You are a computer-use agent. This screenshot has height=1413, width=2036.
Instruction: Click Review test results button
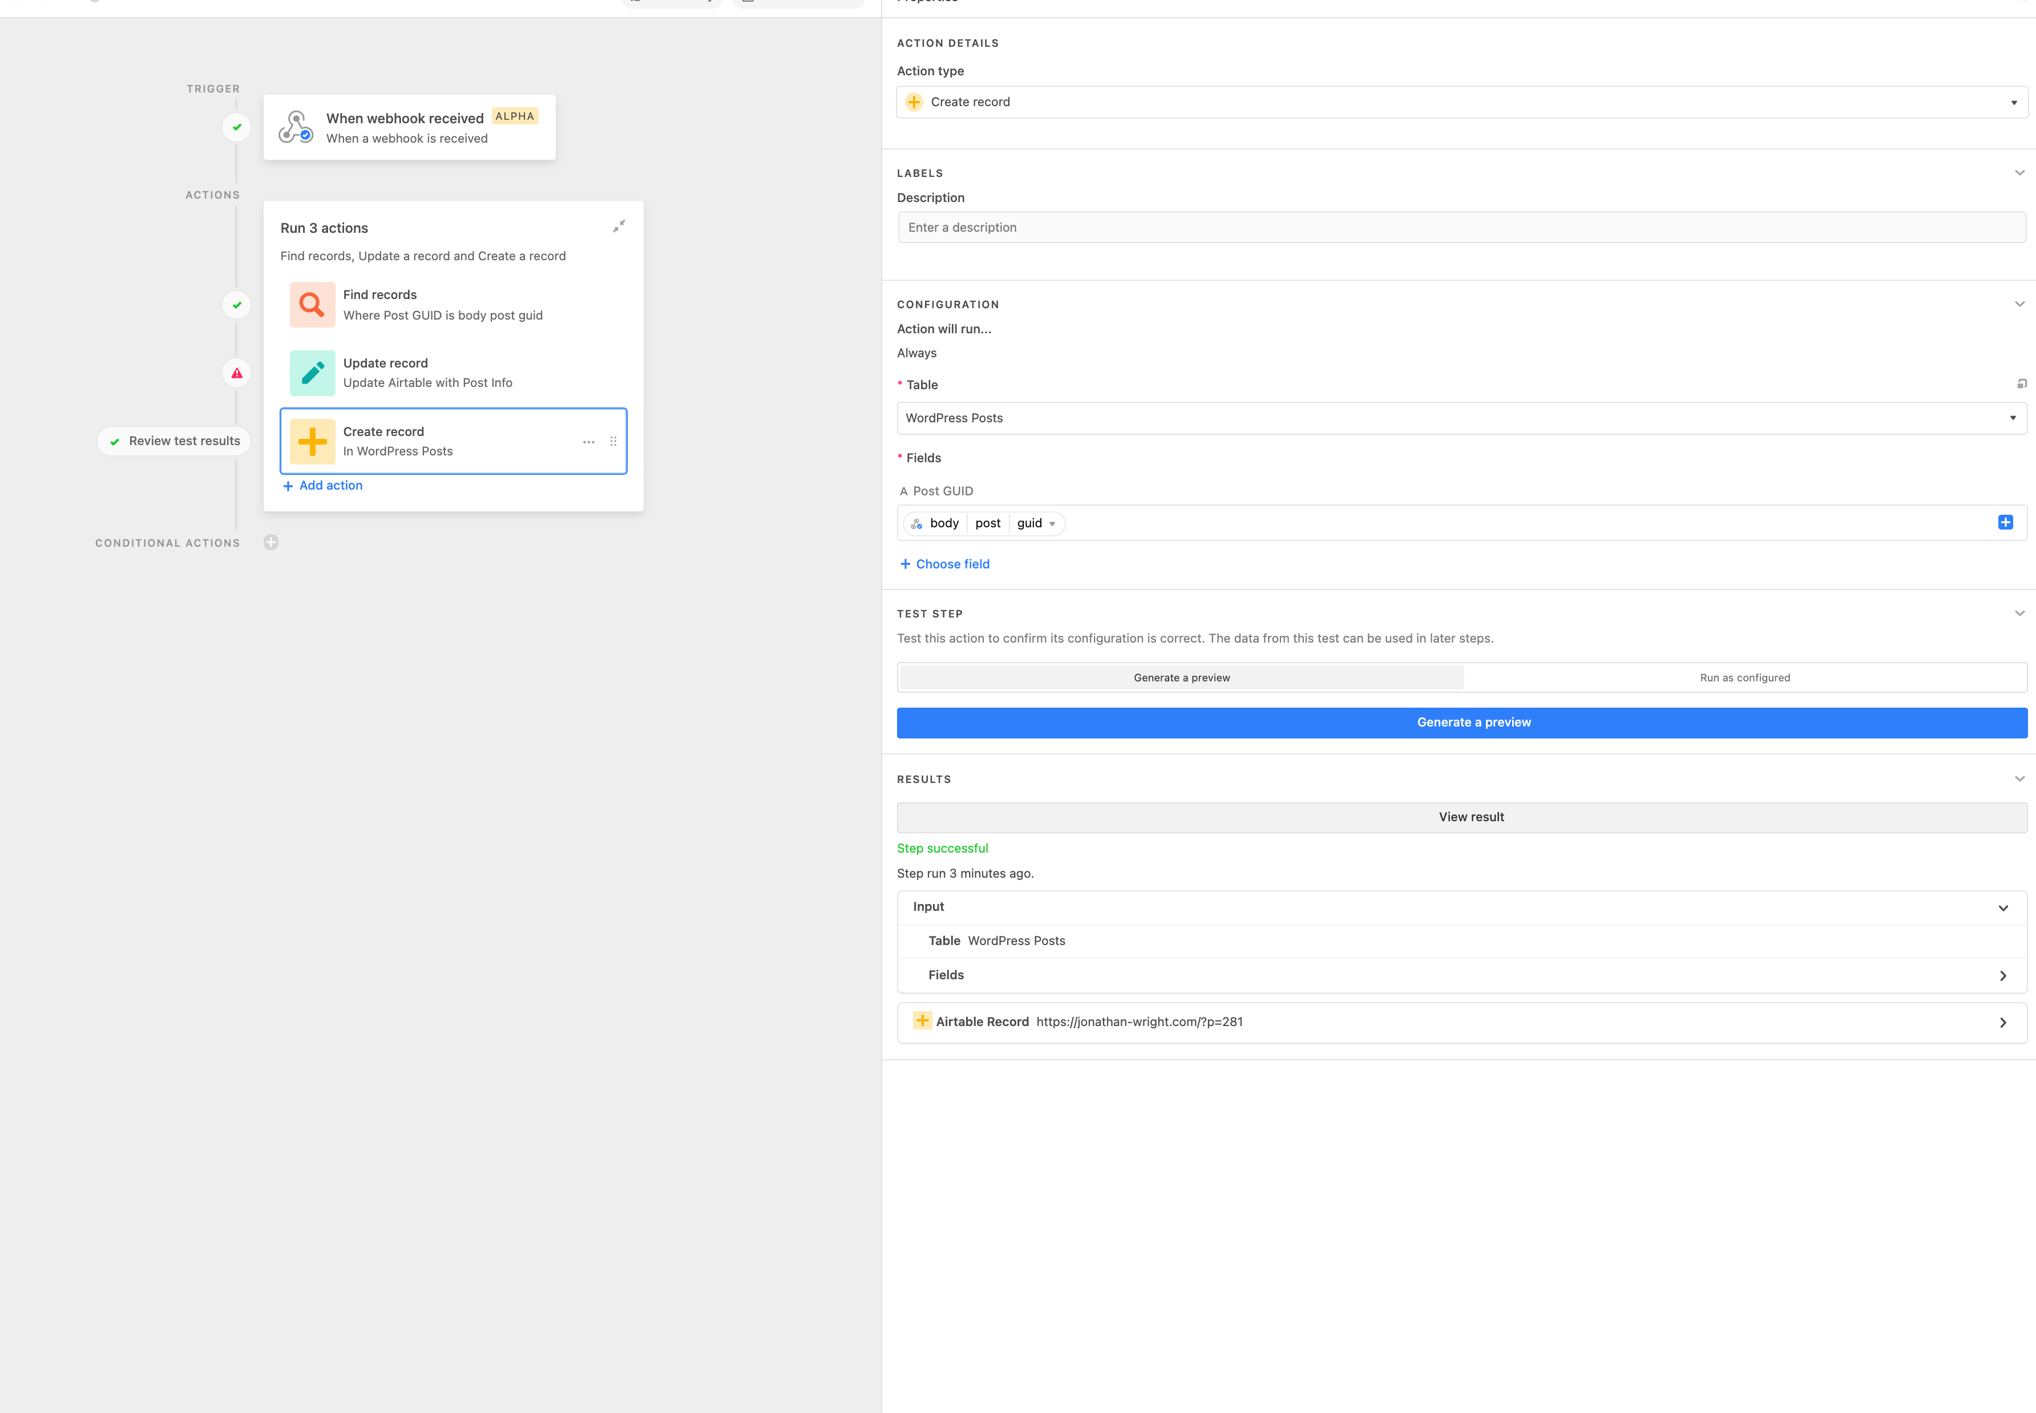point(175,441)
